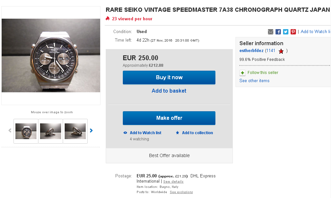The image size is (331, 198).
Task: Click the eye icon beside Add to Watch list
Action: [x=125, y=133]
